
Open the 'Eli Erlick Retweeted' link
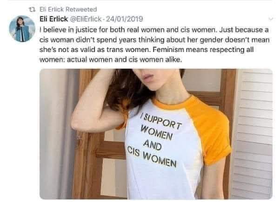(68, 9)
